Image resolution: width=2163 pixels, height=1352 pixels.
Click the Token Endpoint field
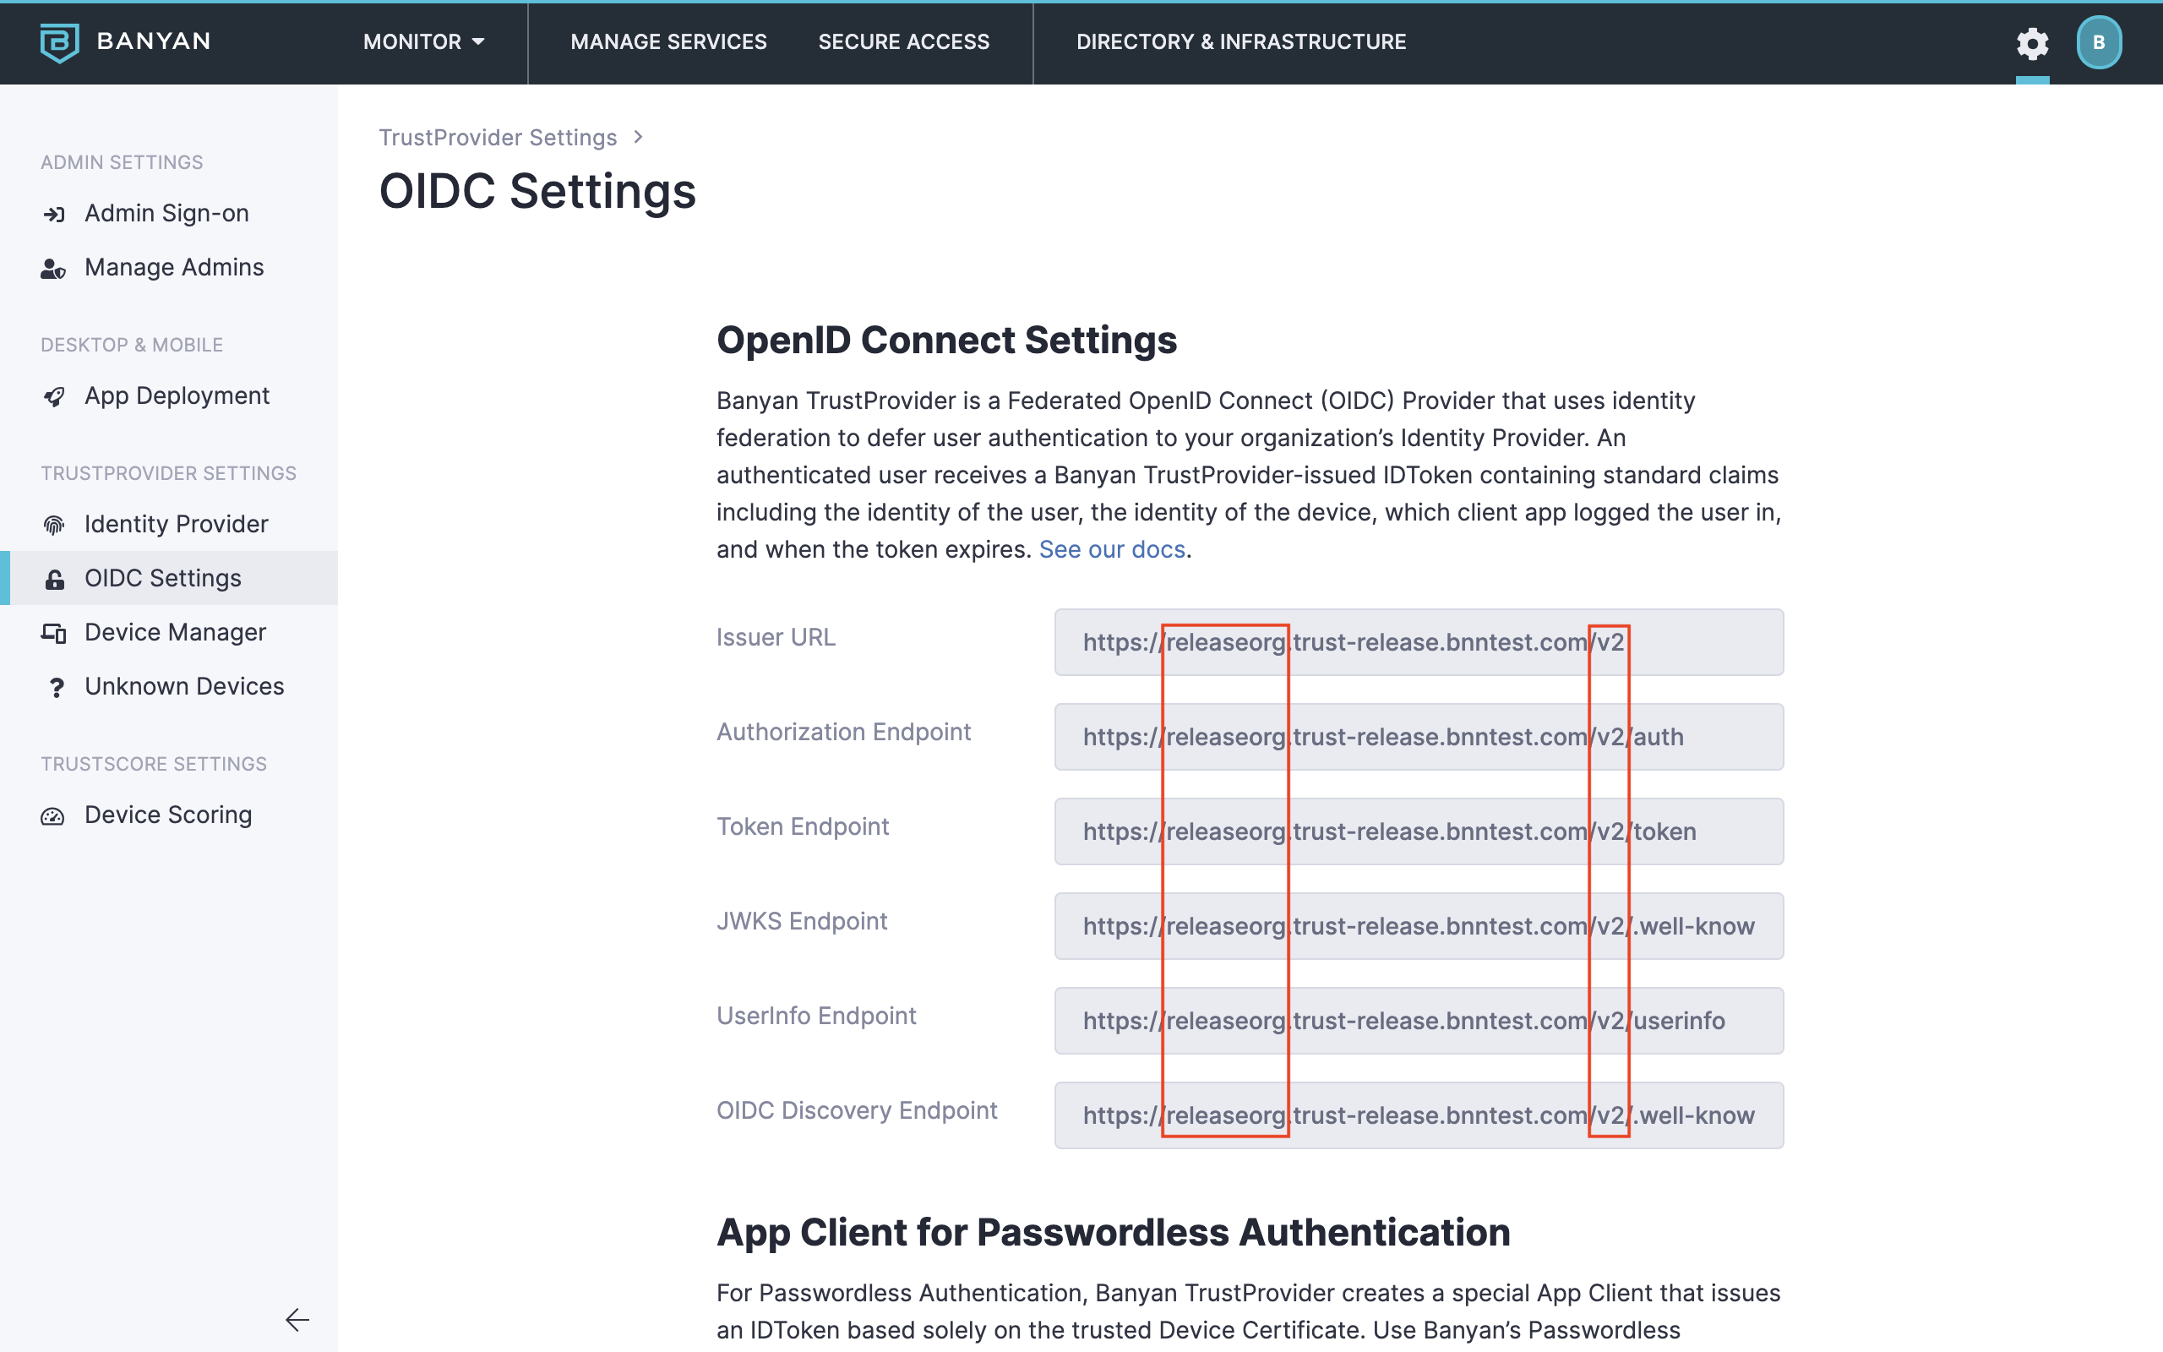1419,831
